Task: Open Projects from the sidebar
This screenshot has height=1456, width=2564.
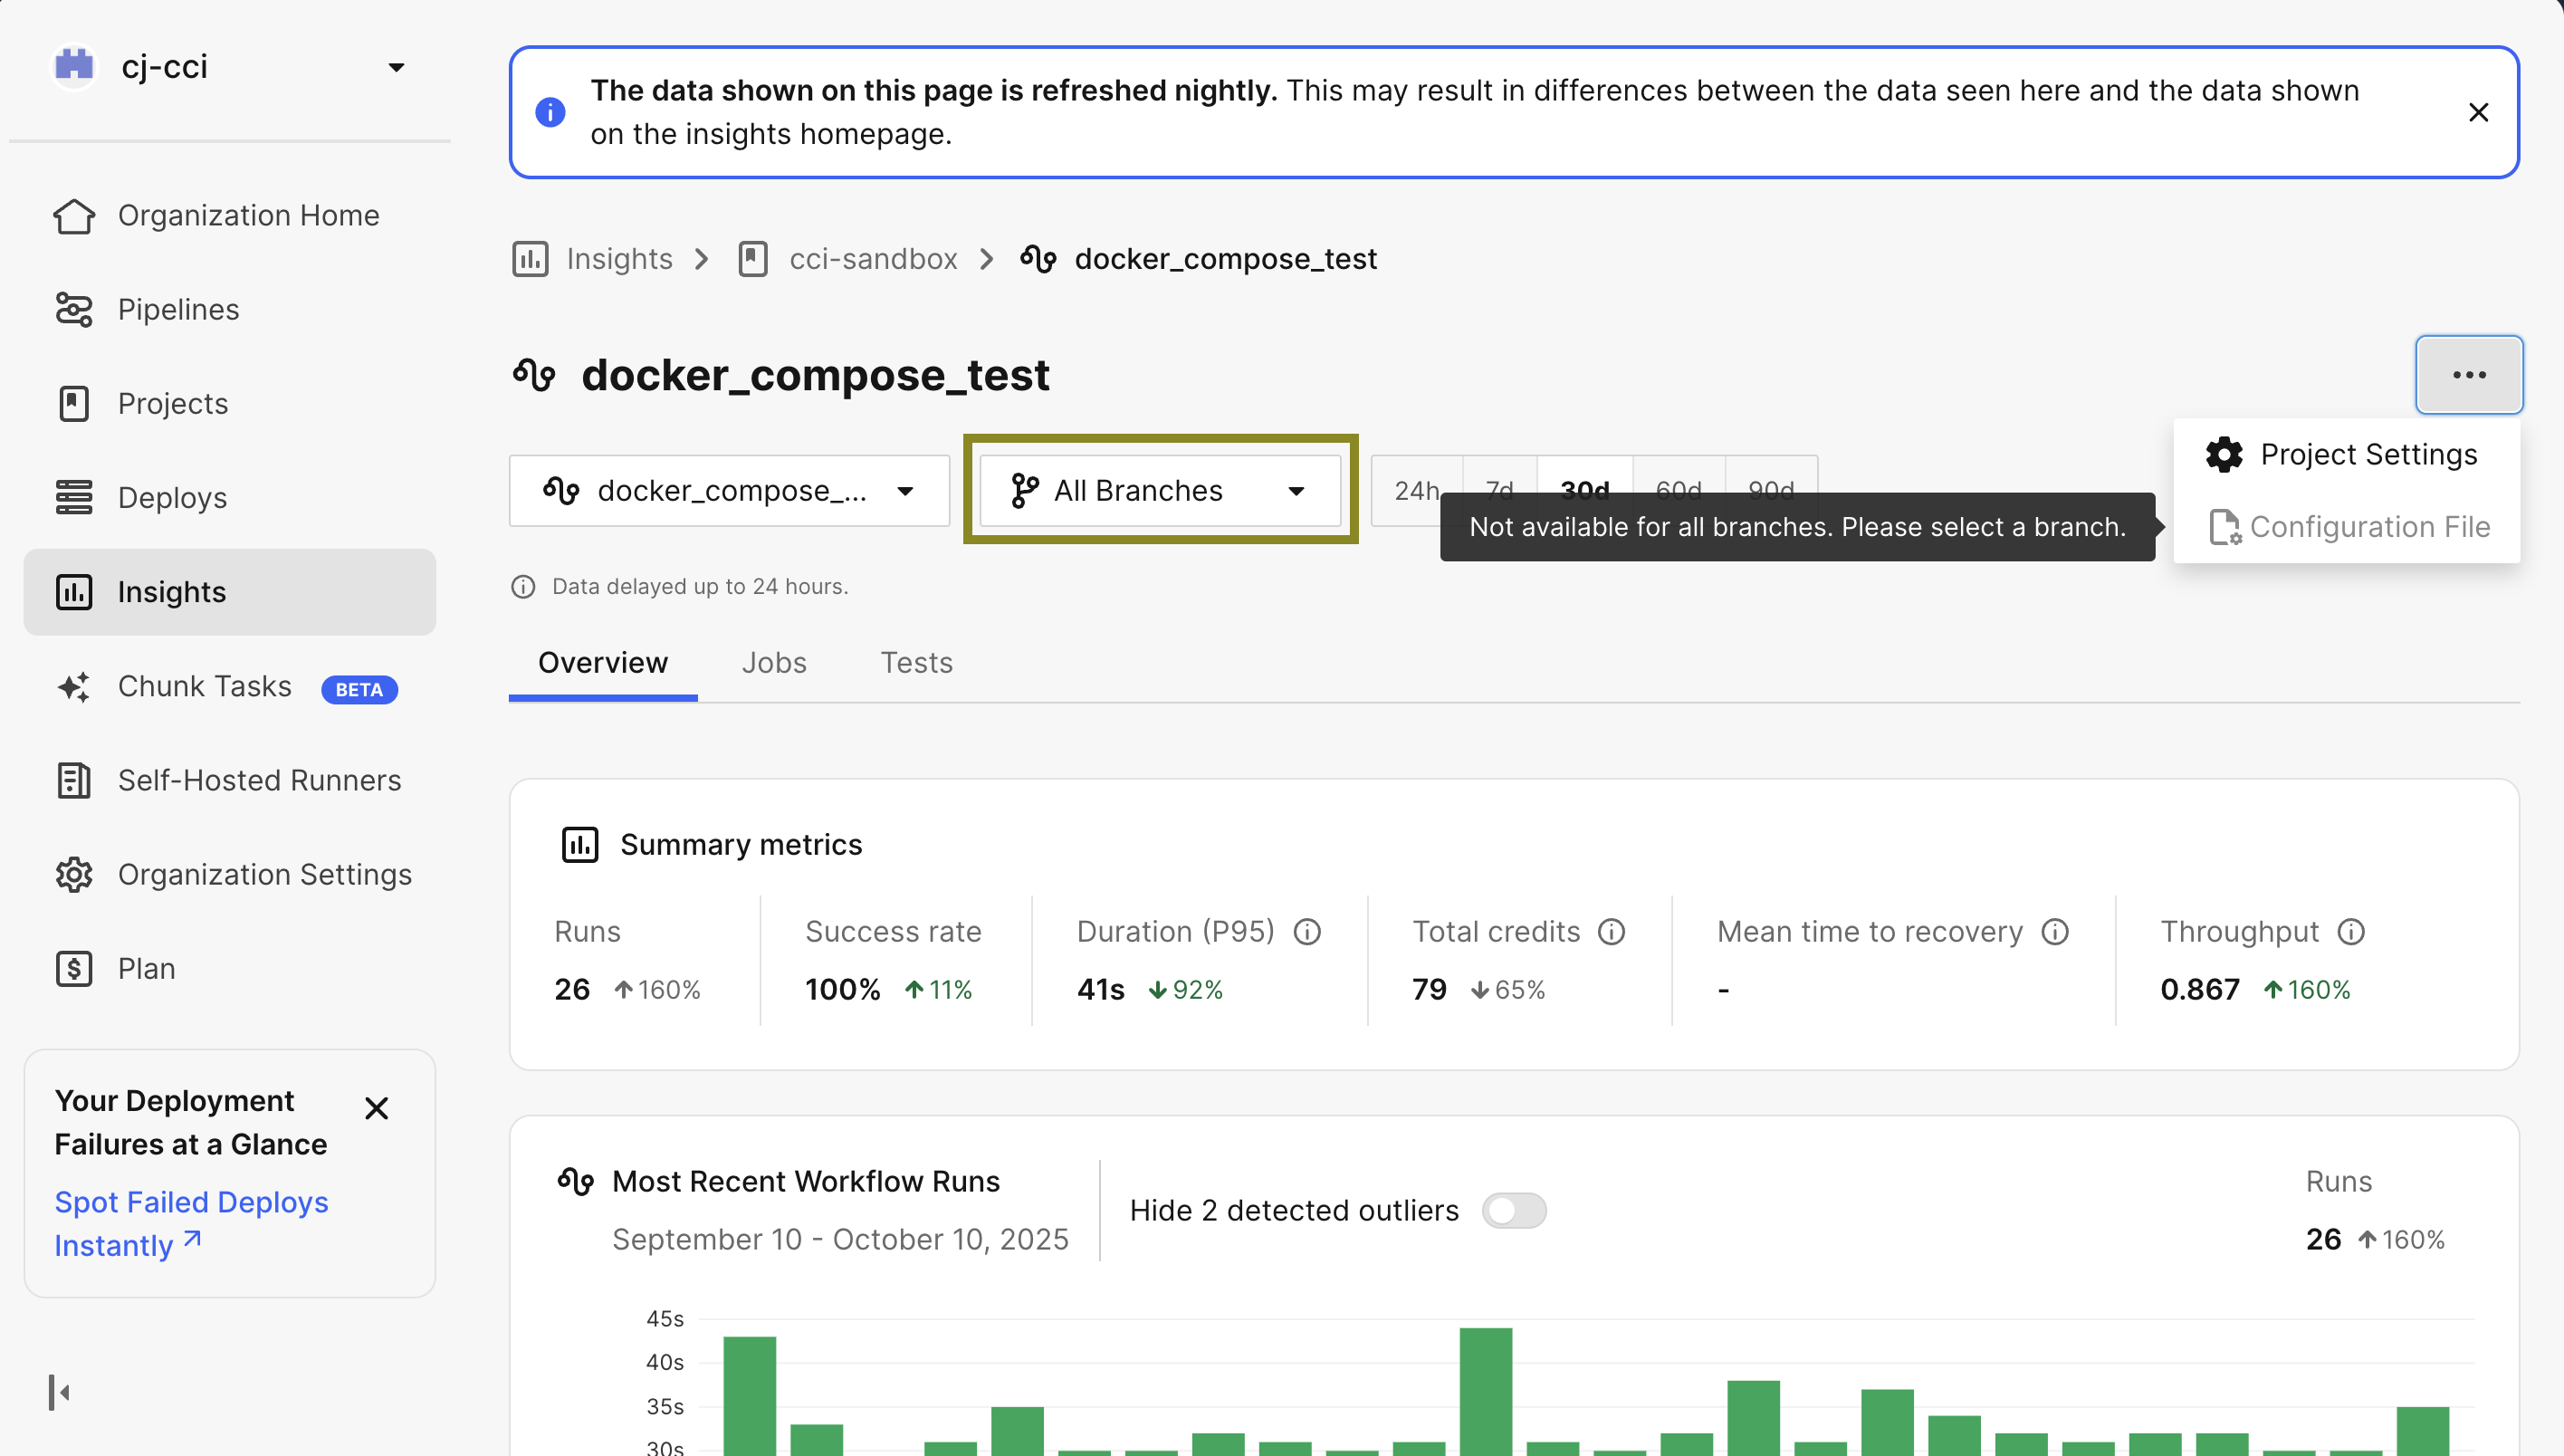Action: tap(229, 403)
